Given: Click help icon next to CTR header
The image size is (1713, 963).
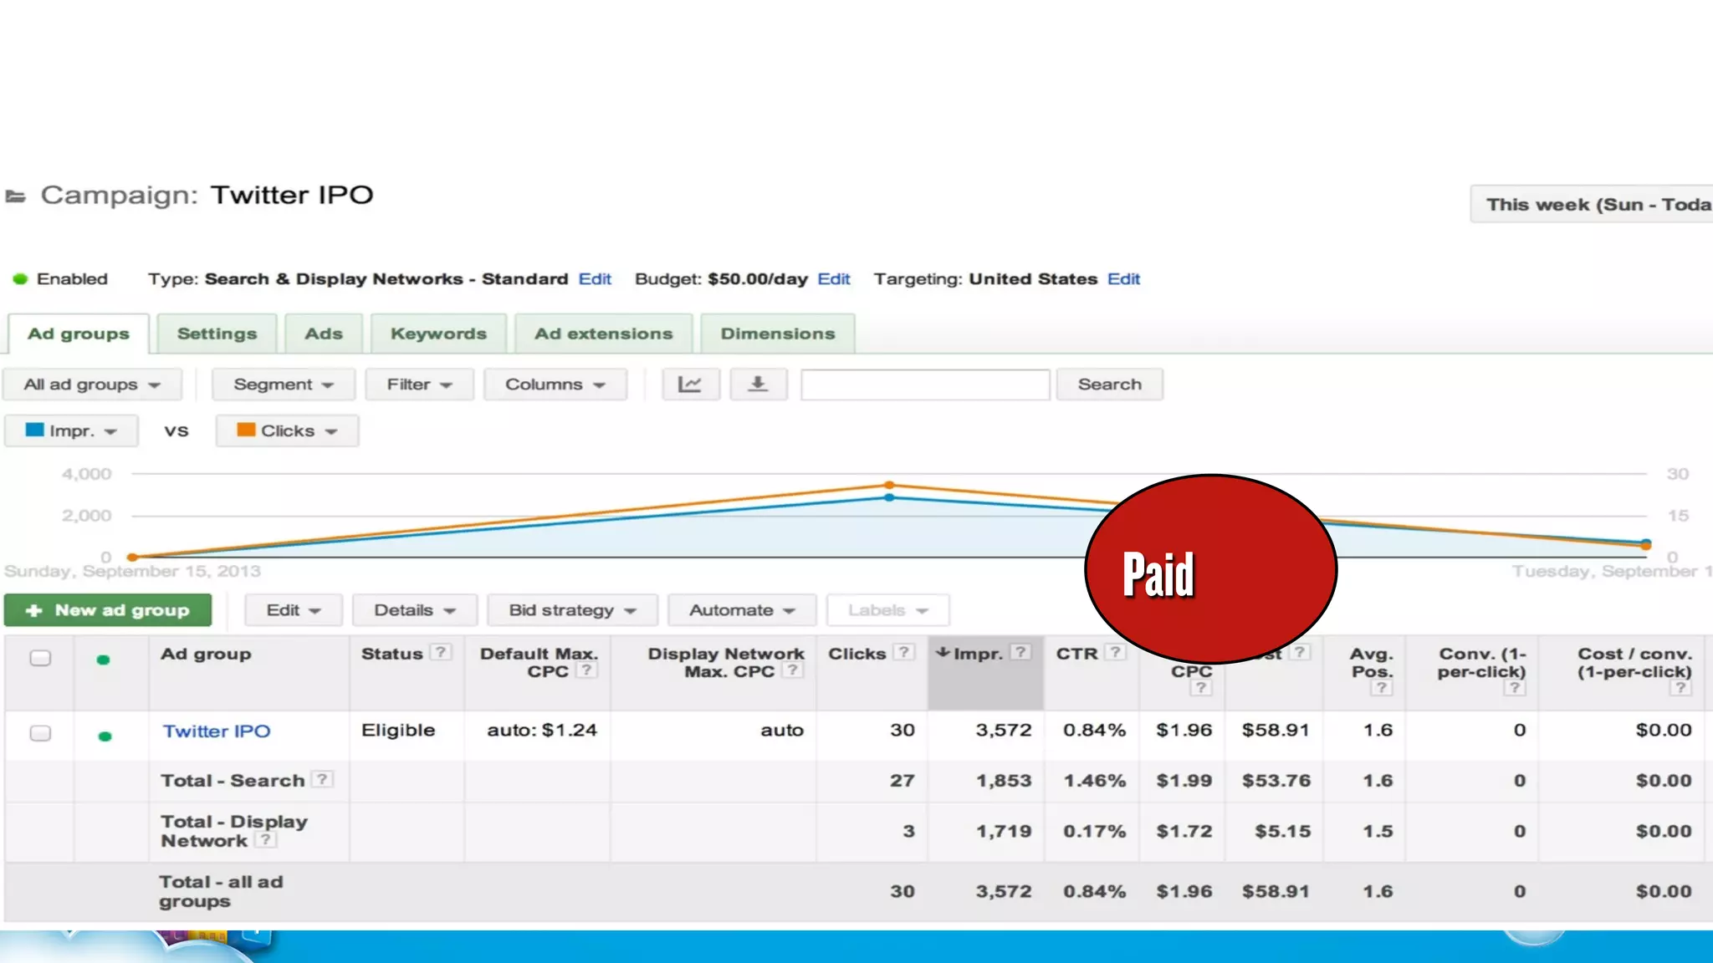Looking at the screenshot, I should 1115,653.
